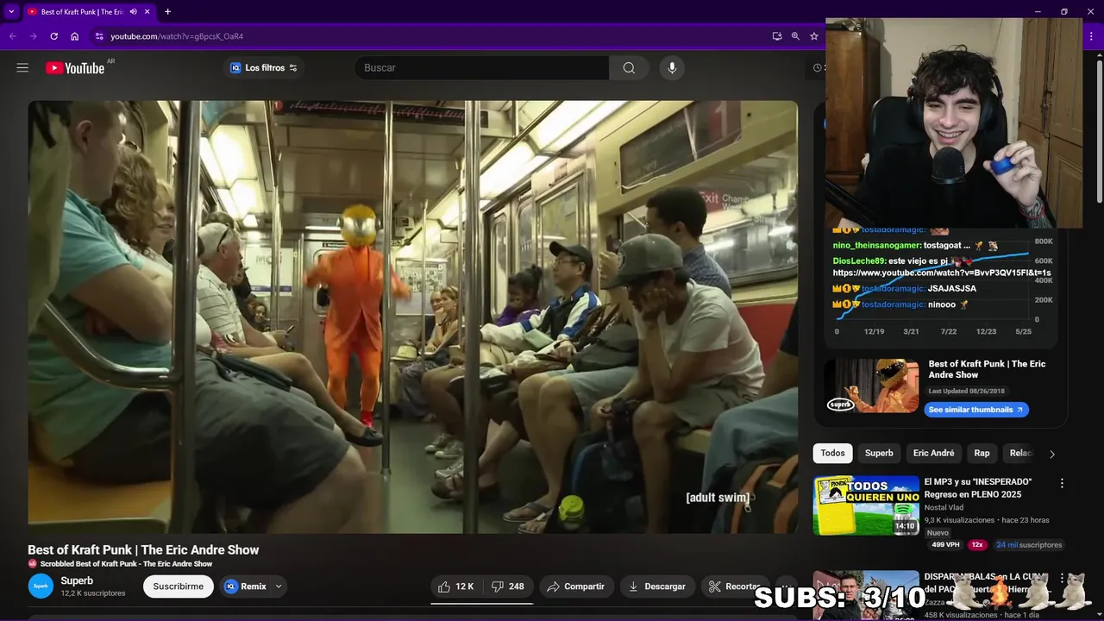Click the 24 mil suscriptores badge
Viewport: 1104px width, 621px height.
[1029, 545]
